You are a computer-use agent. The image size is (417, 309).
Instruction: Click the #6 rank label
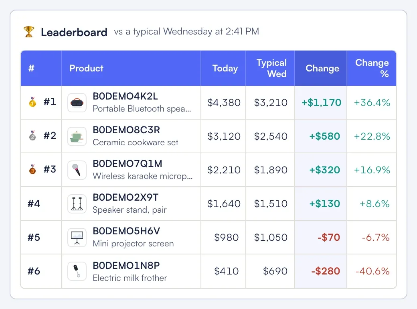[x=34, y=271]
